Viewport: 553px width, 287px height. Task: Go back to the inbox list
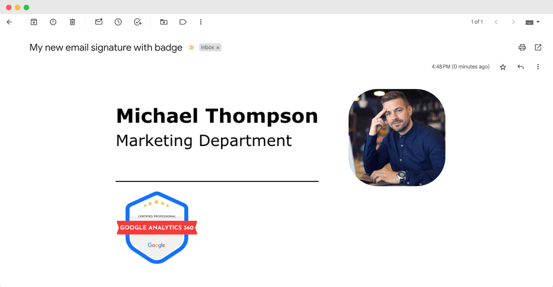point(9,22)
